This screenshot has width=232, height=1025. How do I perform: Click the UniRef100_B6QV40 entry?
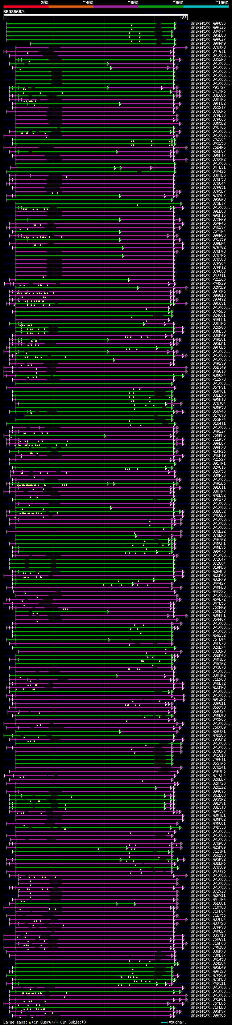click(208, 412)
